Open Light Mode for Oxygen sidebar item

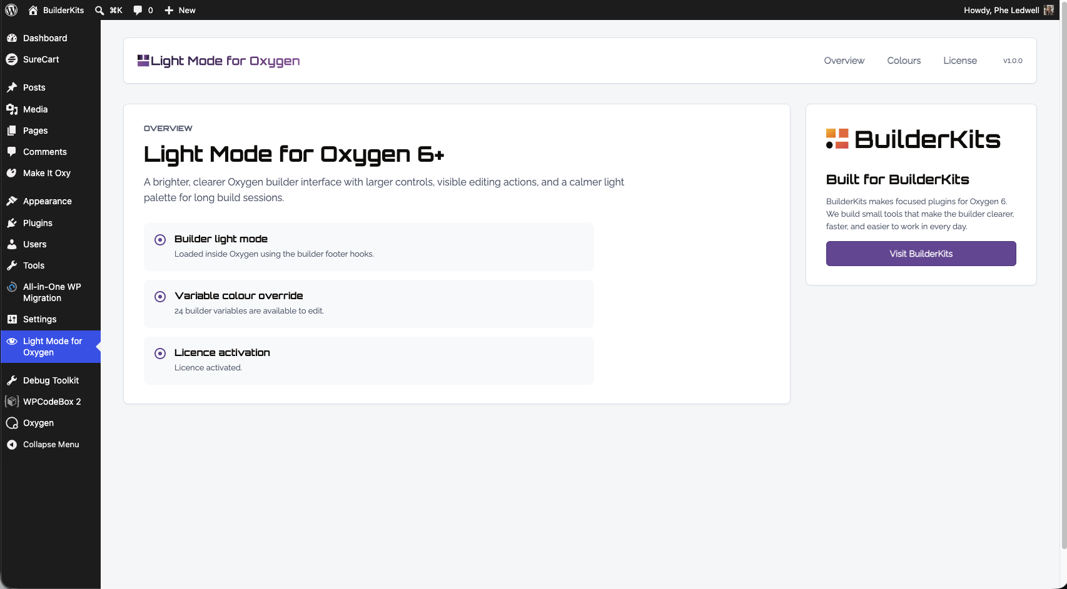[x=50, y=347]
